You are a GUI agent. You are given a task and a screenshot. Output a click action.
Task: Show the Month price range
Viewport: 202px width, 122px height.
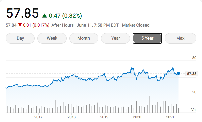[x=84, y=38]
